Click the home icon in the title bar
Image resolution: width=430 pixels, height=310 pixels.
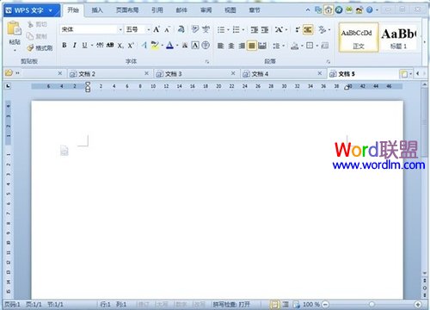point(329,10)
